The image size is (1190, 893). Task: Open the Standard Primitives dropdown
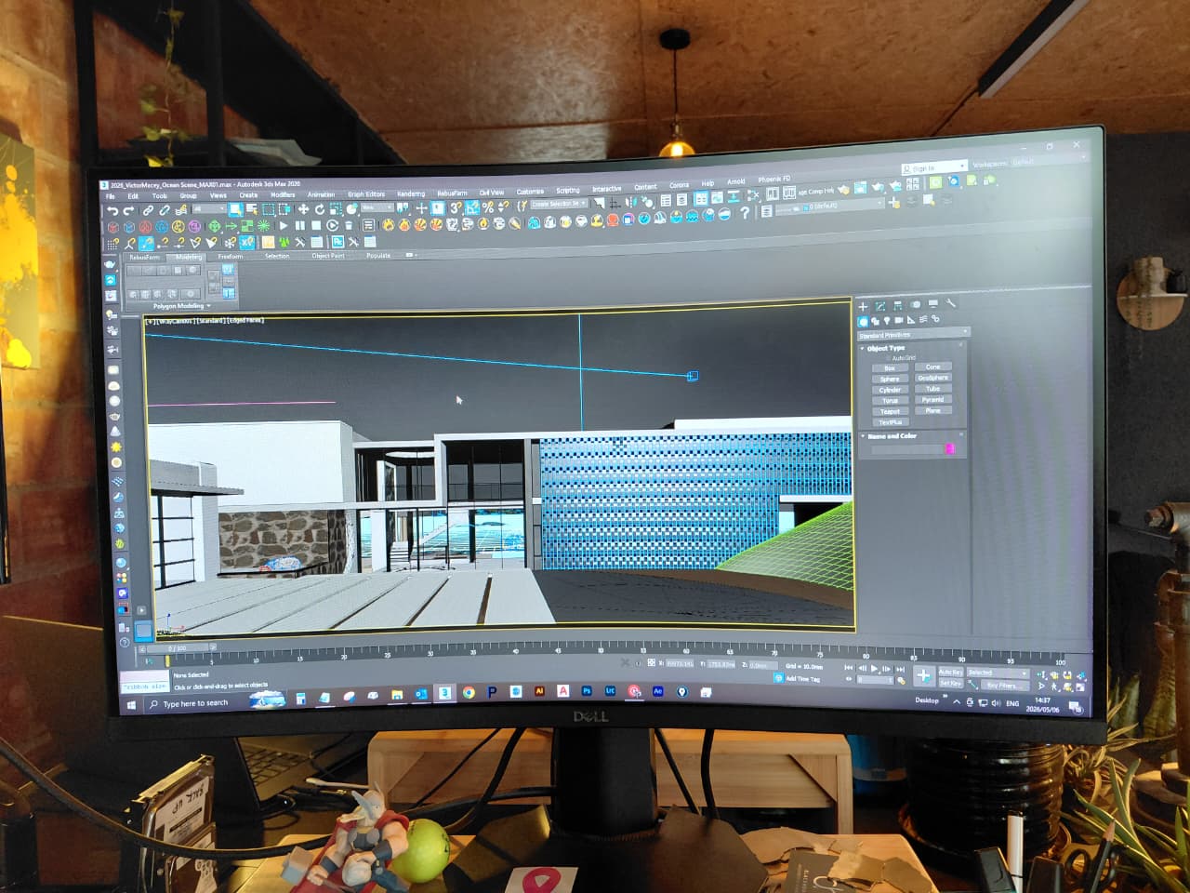[x=913, y=334]
